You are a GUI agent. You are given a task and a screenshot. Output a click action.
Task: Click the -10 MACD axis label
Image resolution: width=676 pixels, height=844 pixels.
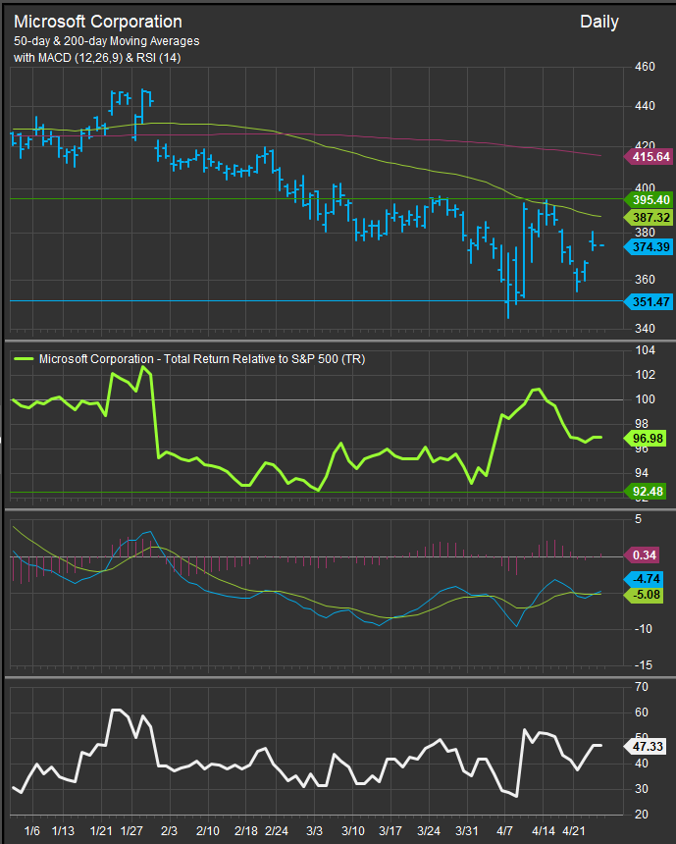[644, 629]
